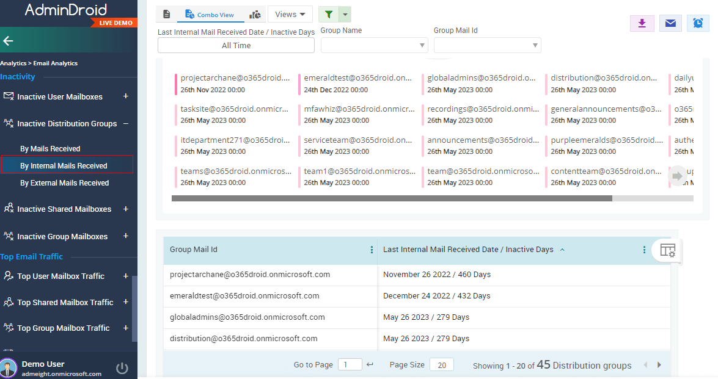Click the back arrow in sidebar

point(8,41)
